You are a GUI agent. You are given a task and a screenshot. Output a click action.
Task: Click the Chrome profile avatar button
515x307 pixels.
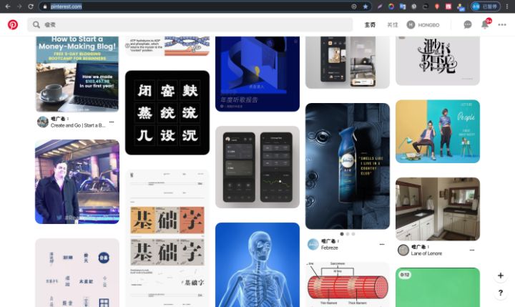486,6
